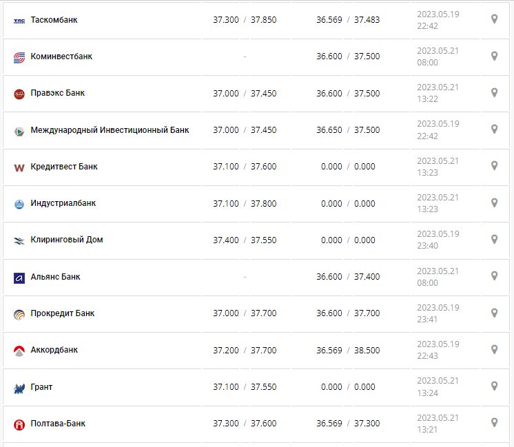Show Кредитвест Банк branch locations pin
514x447 pixels.
coord(494,166)
